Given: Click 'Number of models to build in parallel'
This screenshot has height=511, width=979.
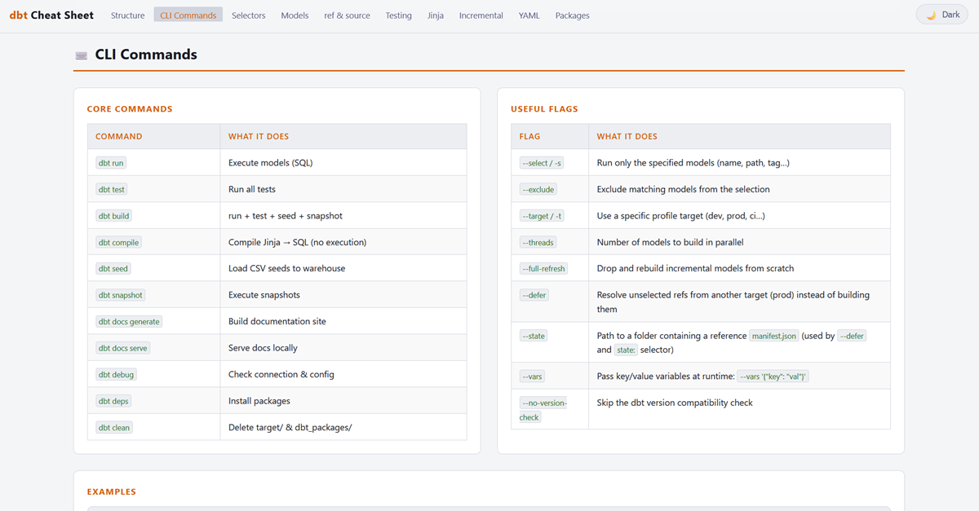Looking at the screenshot, I should coord(671,242).
